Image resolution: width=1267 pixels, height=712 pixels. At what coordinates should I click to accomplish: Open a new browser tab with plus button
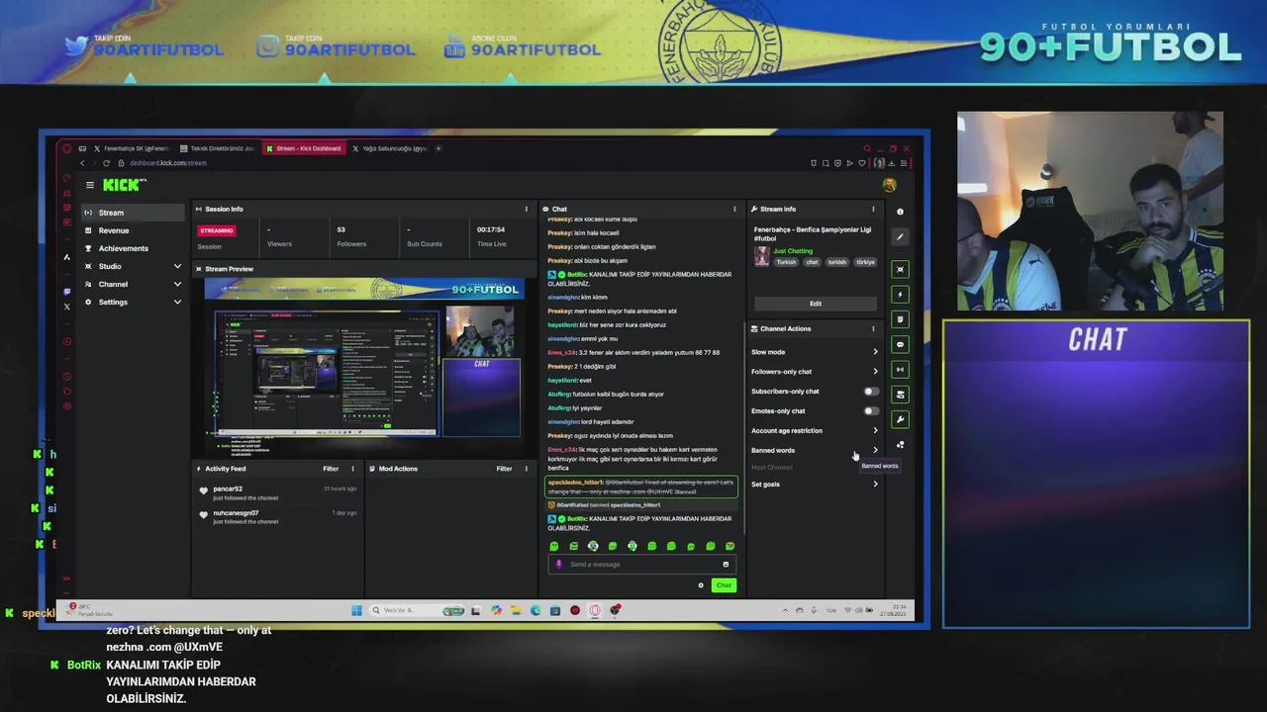pyautogui.click(x=439, y=148)
